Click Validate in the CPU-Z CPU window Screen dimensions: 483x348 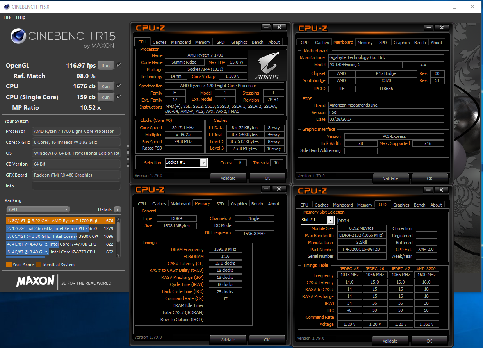[228, 178]
